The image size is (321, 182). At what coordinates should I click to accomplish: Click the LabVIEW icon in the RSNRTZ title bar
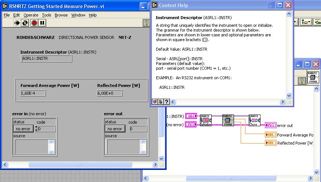coord(5,6)
